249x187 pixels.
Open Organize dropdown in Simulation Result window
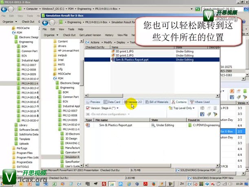pos(51,35)
